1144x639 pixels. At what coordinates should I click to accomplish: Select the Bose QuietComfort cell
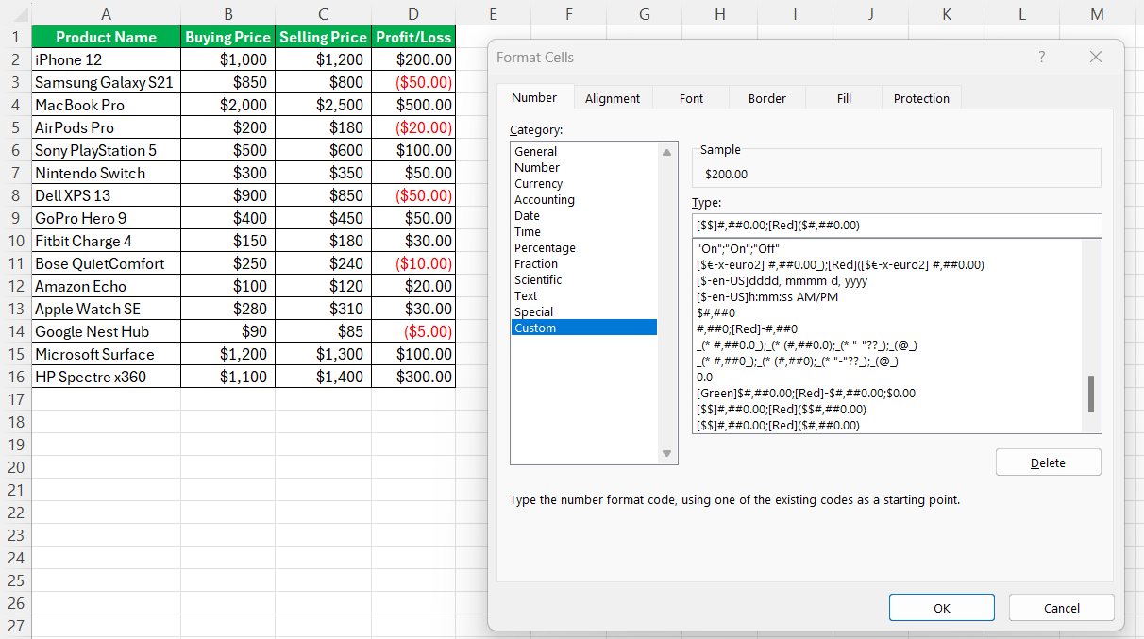click(x=106, y=263)
